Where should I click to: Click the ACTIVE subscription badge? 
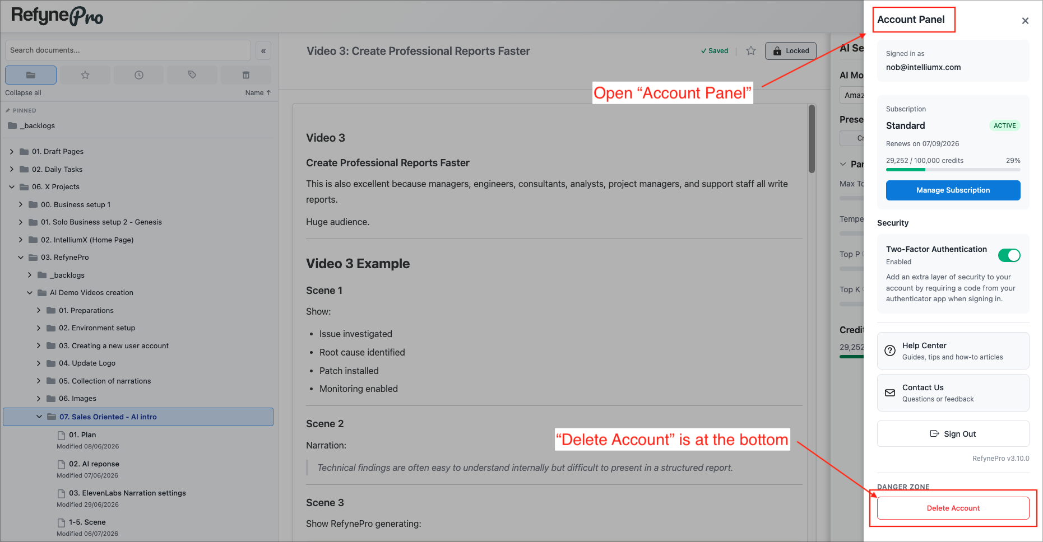[x=1004, y=126]
